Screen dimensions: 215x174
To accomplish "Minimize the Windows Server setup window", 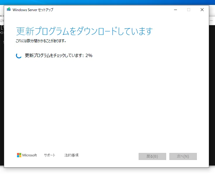I will (x=176, y=10).
